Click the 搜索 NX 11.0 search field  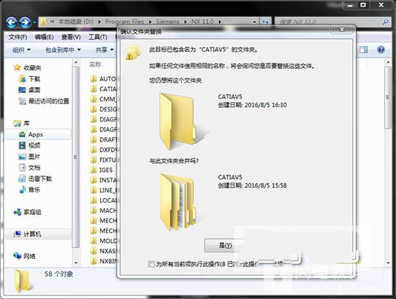[x=328, y=22]
